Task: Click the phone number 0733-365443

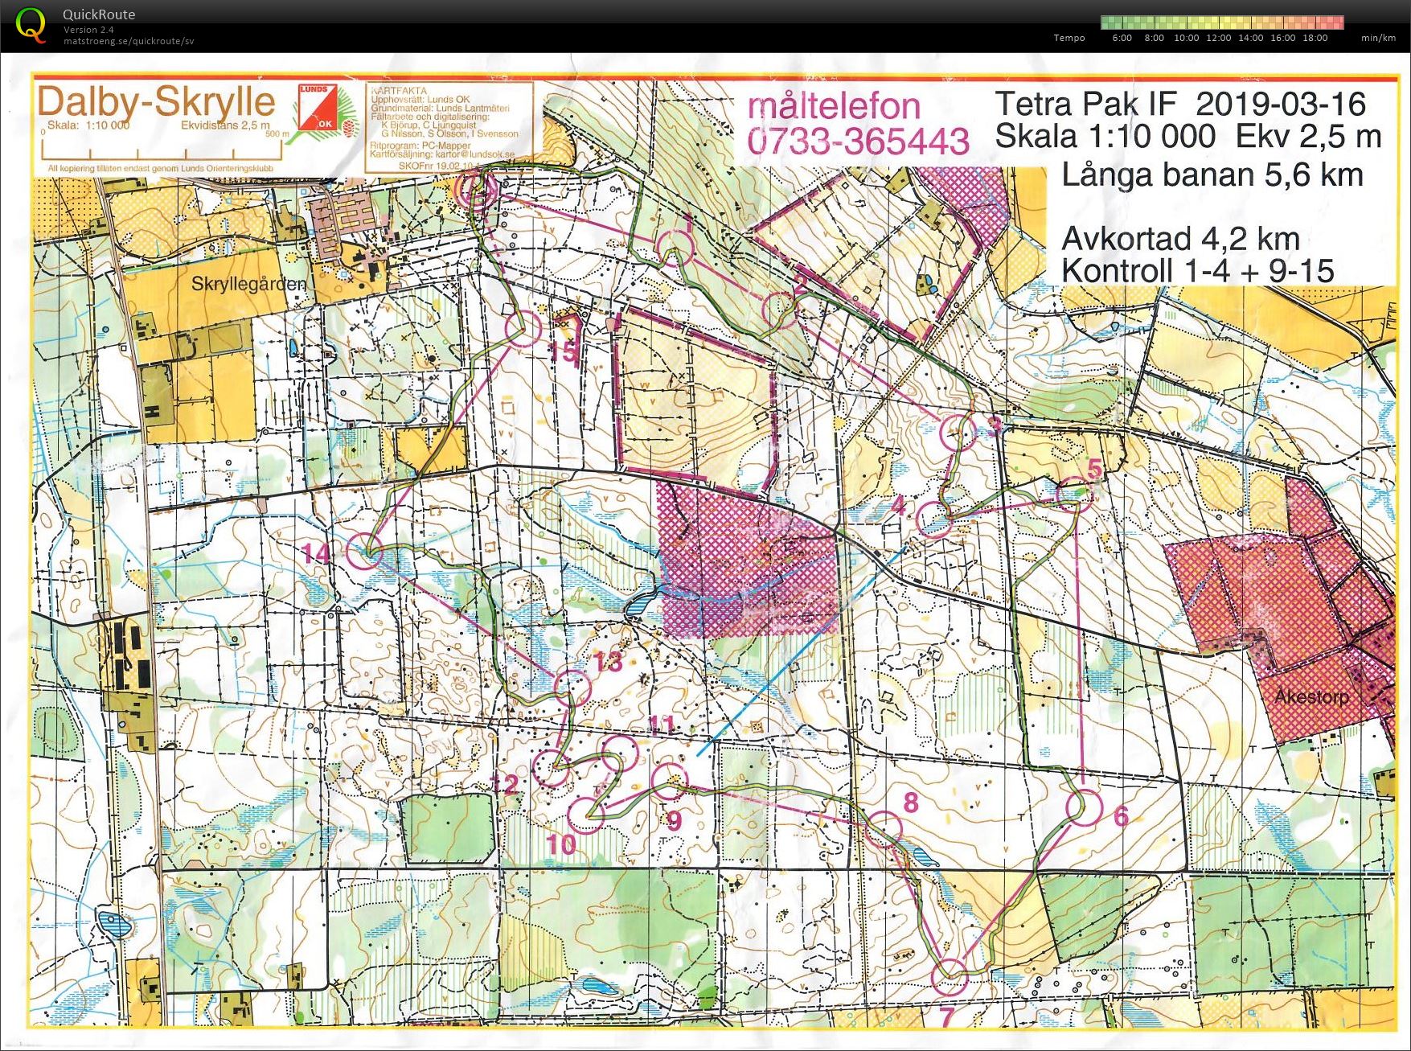Action: coord(859,141)
